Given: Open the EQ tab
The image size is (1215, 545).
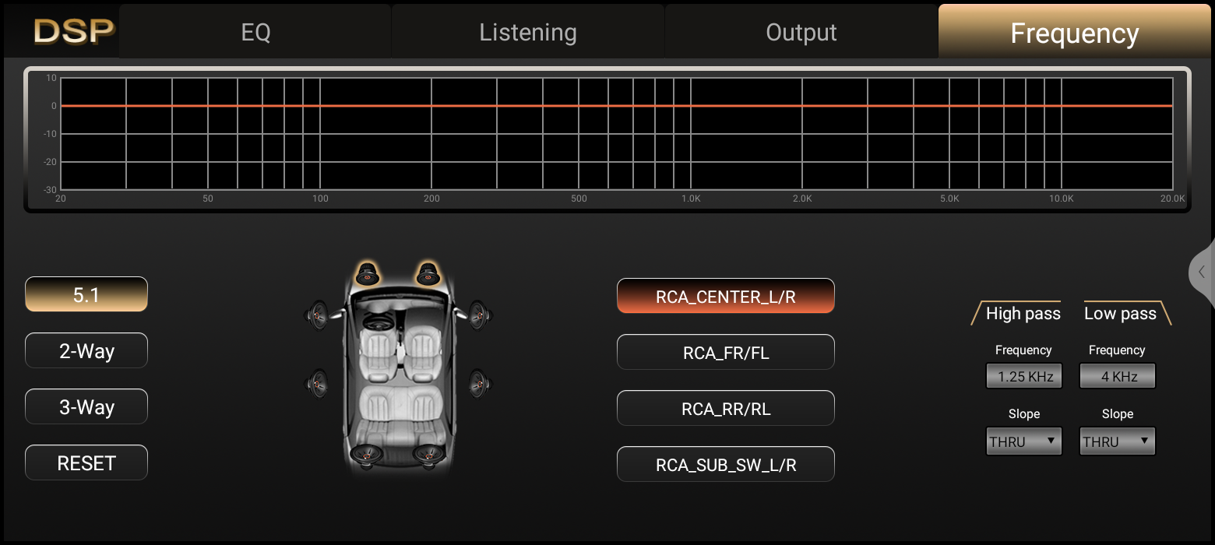Looking at the screenshot, I should pyautogui.click(x=255, y=32).
